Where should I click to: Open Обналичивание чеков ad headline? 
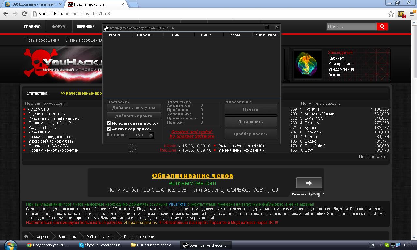coord(193,176)
